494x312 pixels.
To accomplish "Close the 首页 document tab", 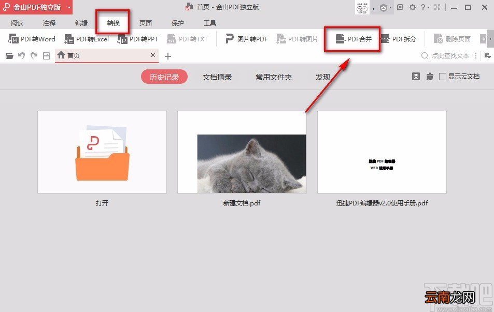I will point(153,55).
